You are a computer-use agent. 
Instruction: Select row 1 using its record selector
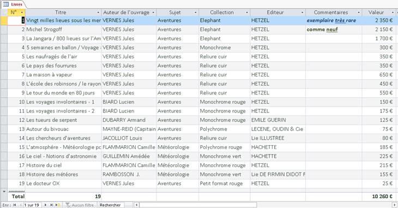click(4, 20)
